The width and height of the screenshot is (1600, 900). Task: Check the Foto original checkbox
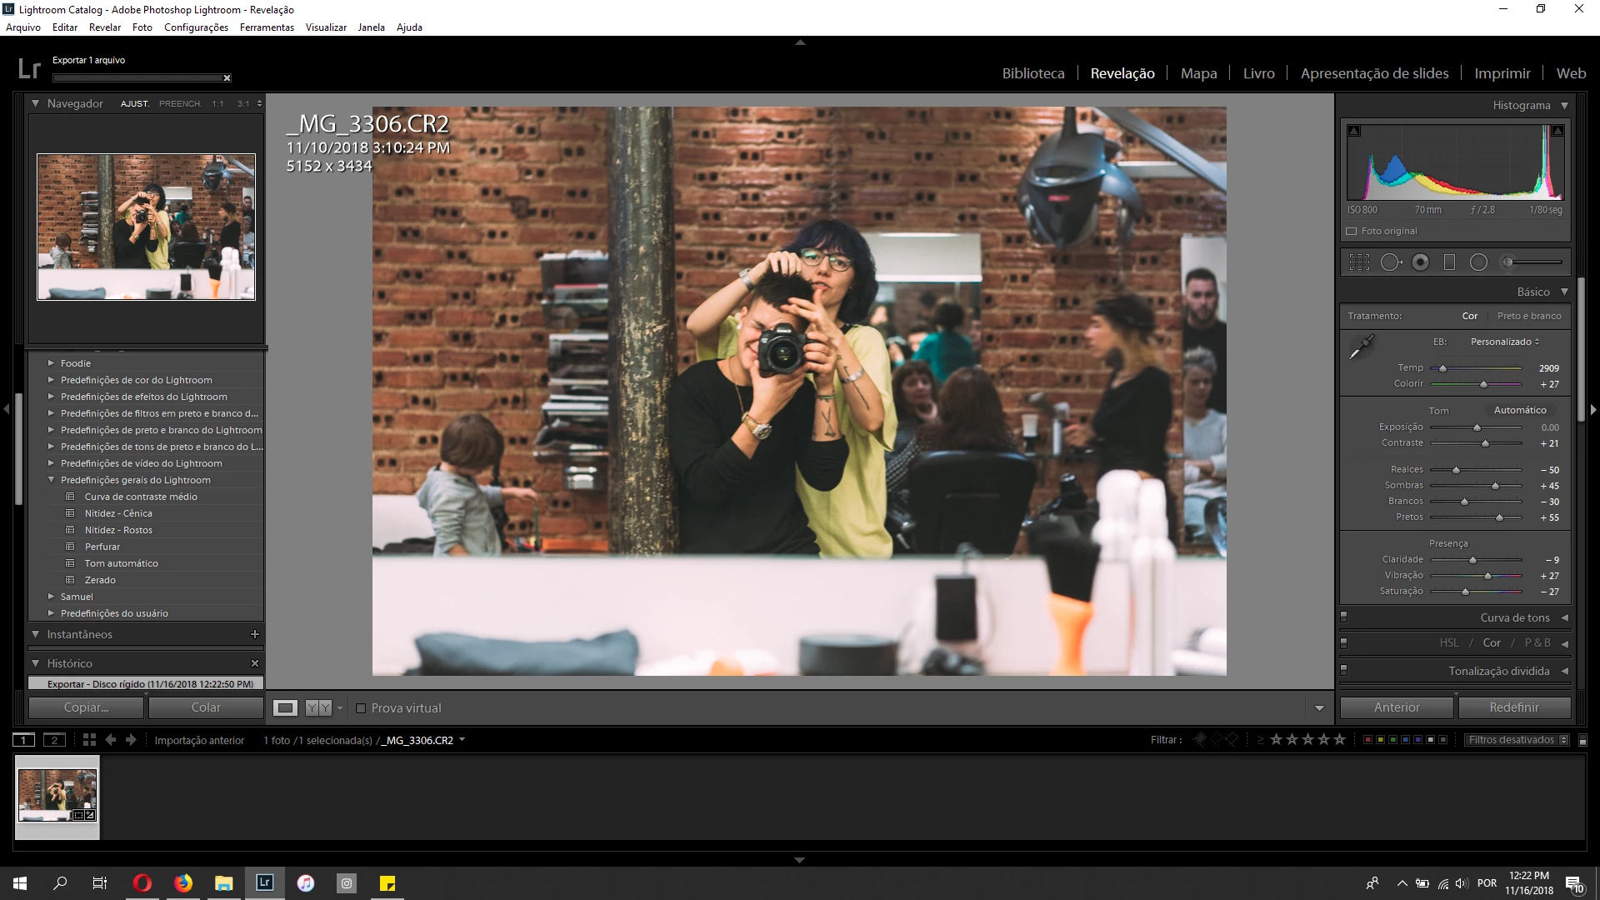[x=1352, y=232]
